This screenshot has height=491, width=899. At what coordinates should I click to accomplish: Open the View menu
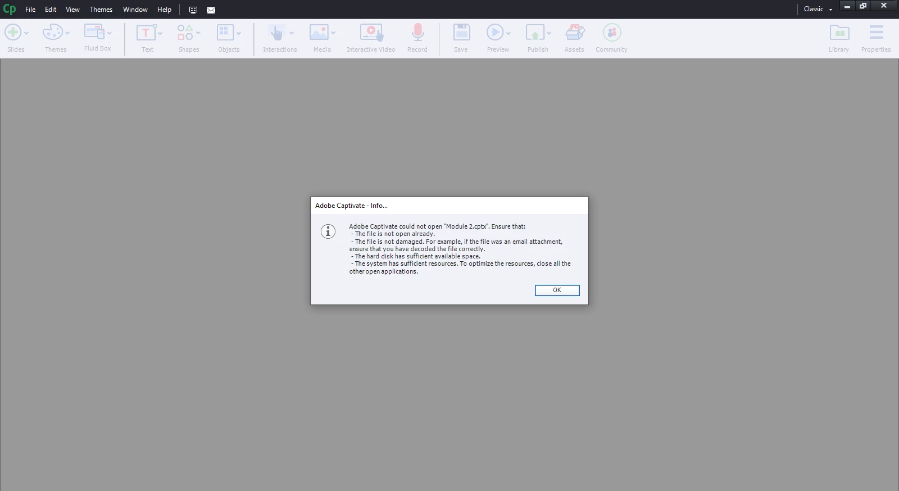click(x=72, y=10)
